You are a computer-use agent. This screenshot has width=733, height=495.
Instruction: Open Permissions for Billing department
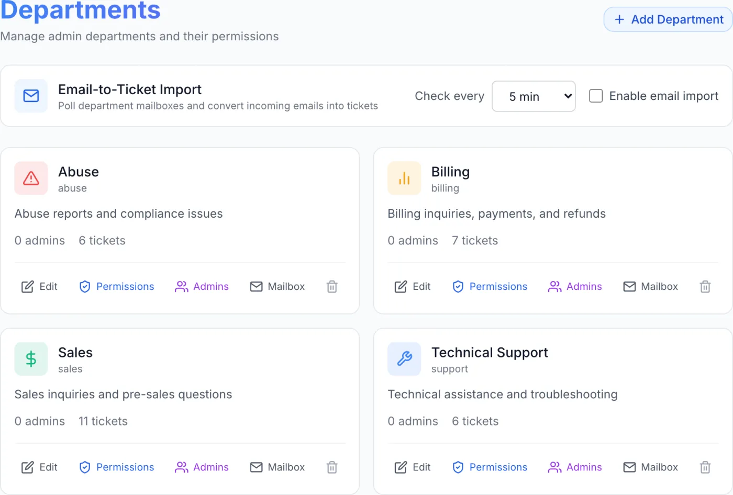point(490,286)
